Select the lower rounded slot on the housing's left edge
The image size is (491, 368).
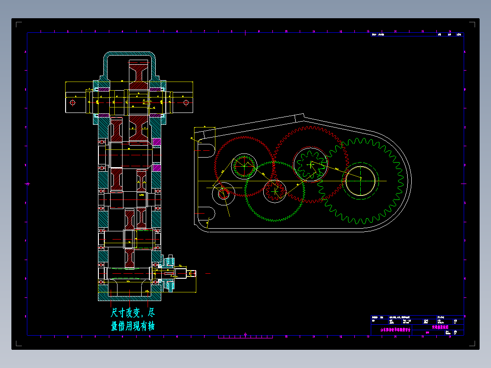click(206, 213)
